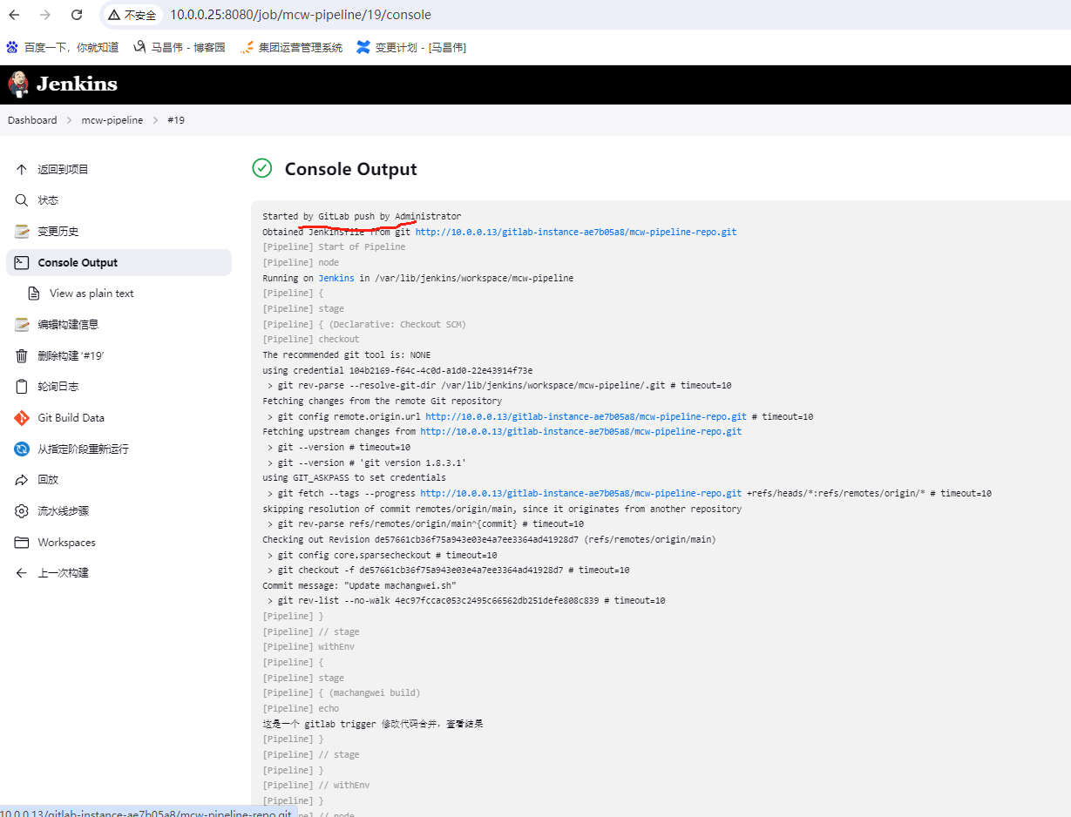This screenshot has height=817, width=1071.
Task: Click 'The recommended git tool is: NONE' line
Action: (x=346, y=354)
